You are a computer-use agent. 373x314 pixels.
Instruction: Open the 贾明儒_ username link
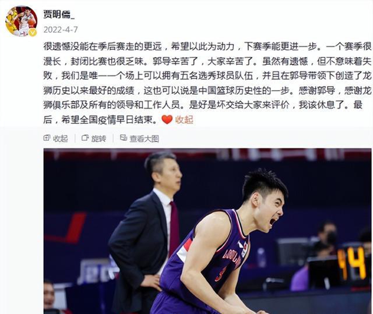tap(59, 14)
